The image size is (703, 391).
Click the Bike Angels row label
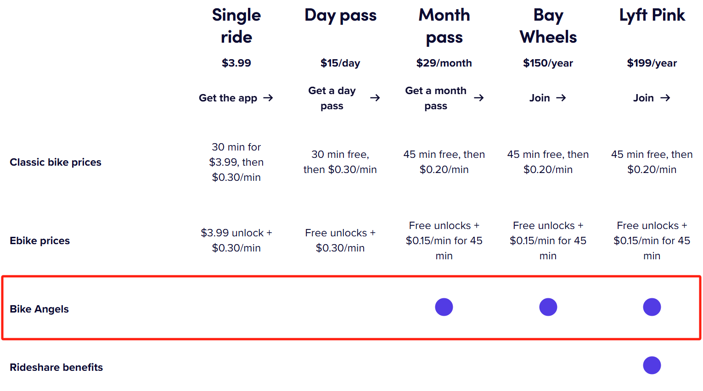39,309
